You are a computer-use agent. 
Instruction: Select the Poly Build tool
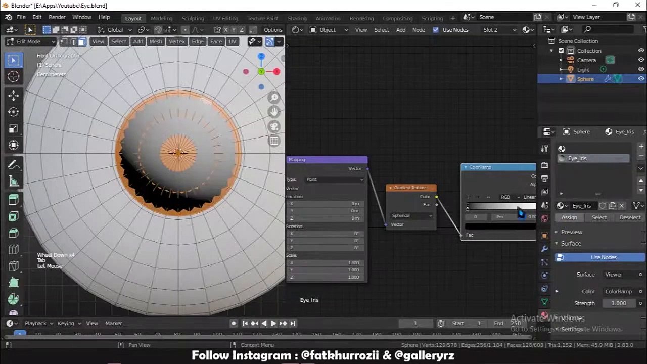14,283
